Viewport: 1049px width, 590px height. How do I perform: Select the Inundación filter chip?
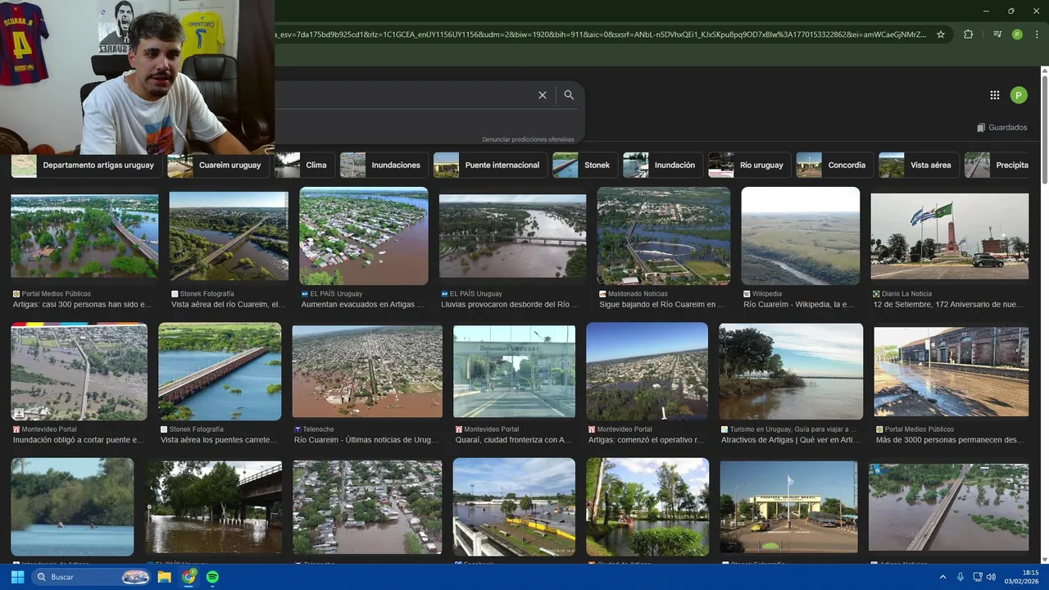[662, 165]
